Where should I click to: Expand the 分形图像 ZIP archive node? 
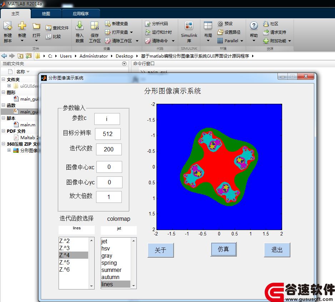click(x=9, y=150)
